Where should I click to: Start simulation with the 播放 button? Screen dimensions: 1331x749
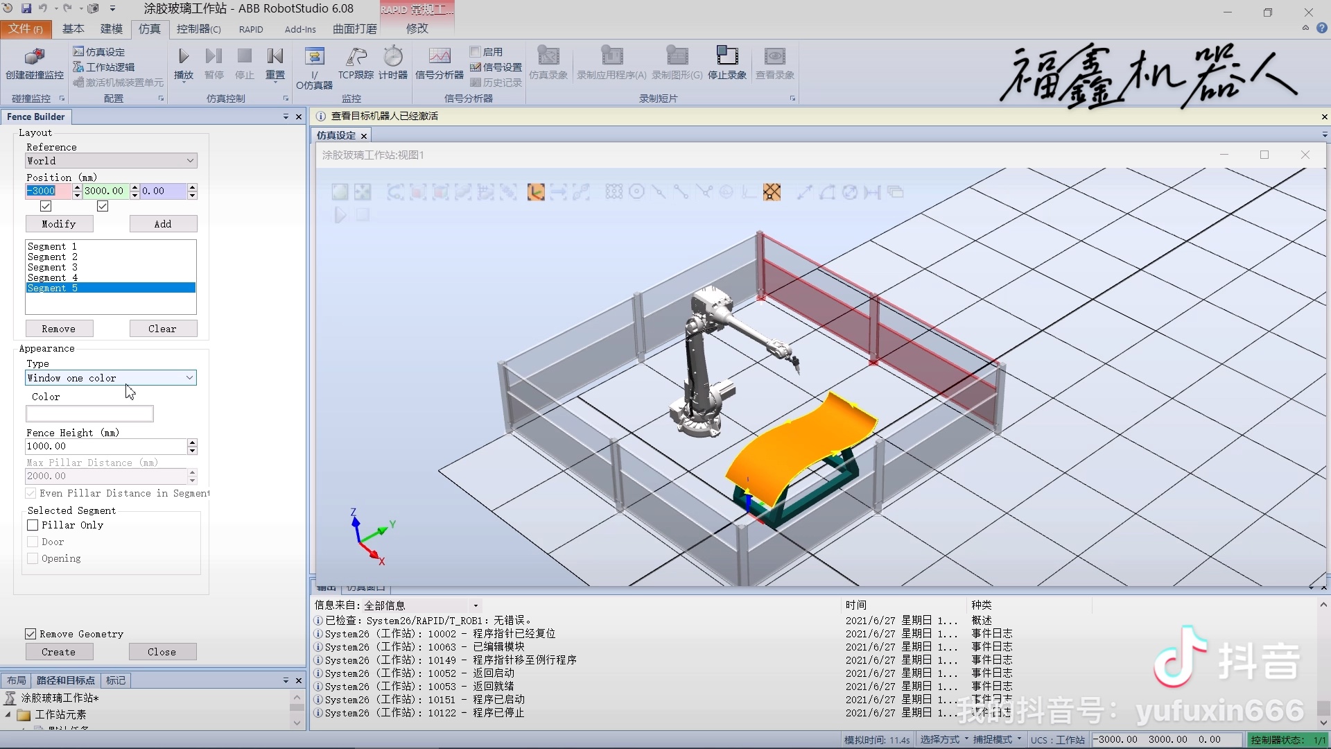pyautogui.click(x=184, y=64)
